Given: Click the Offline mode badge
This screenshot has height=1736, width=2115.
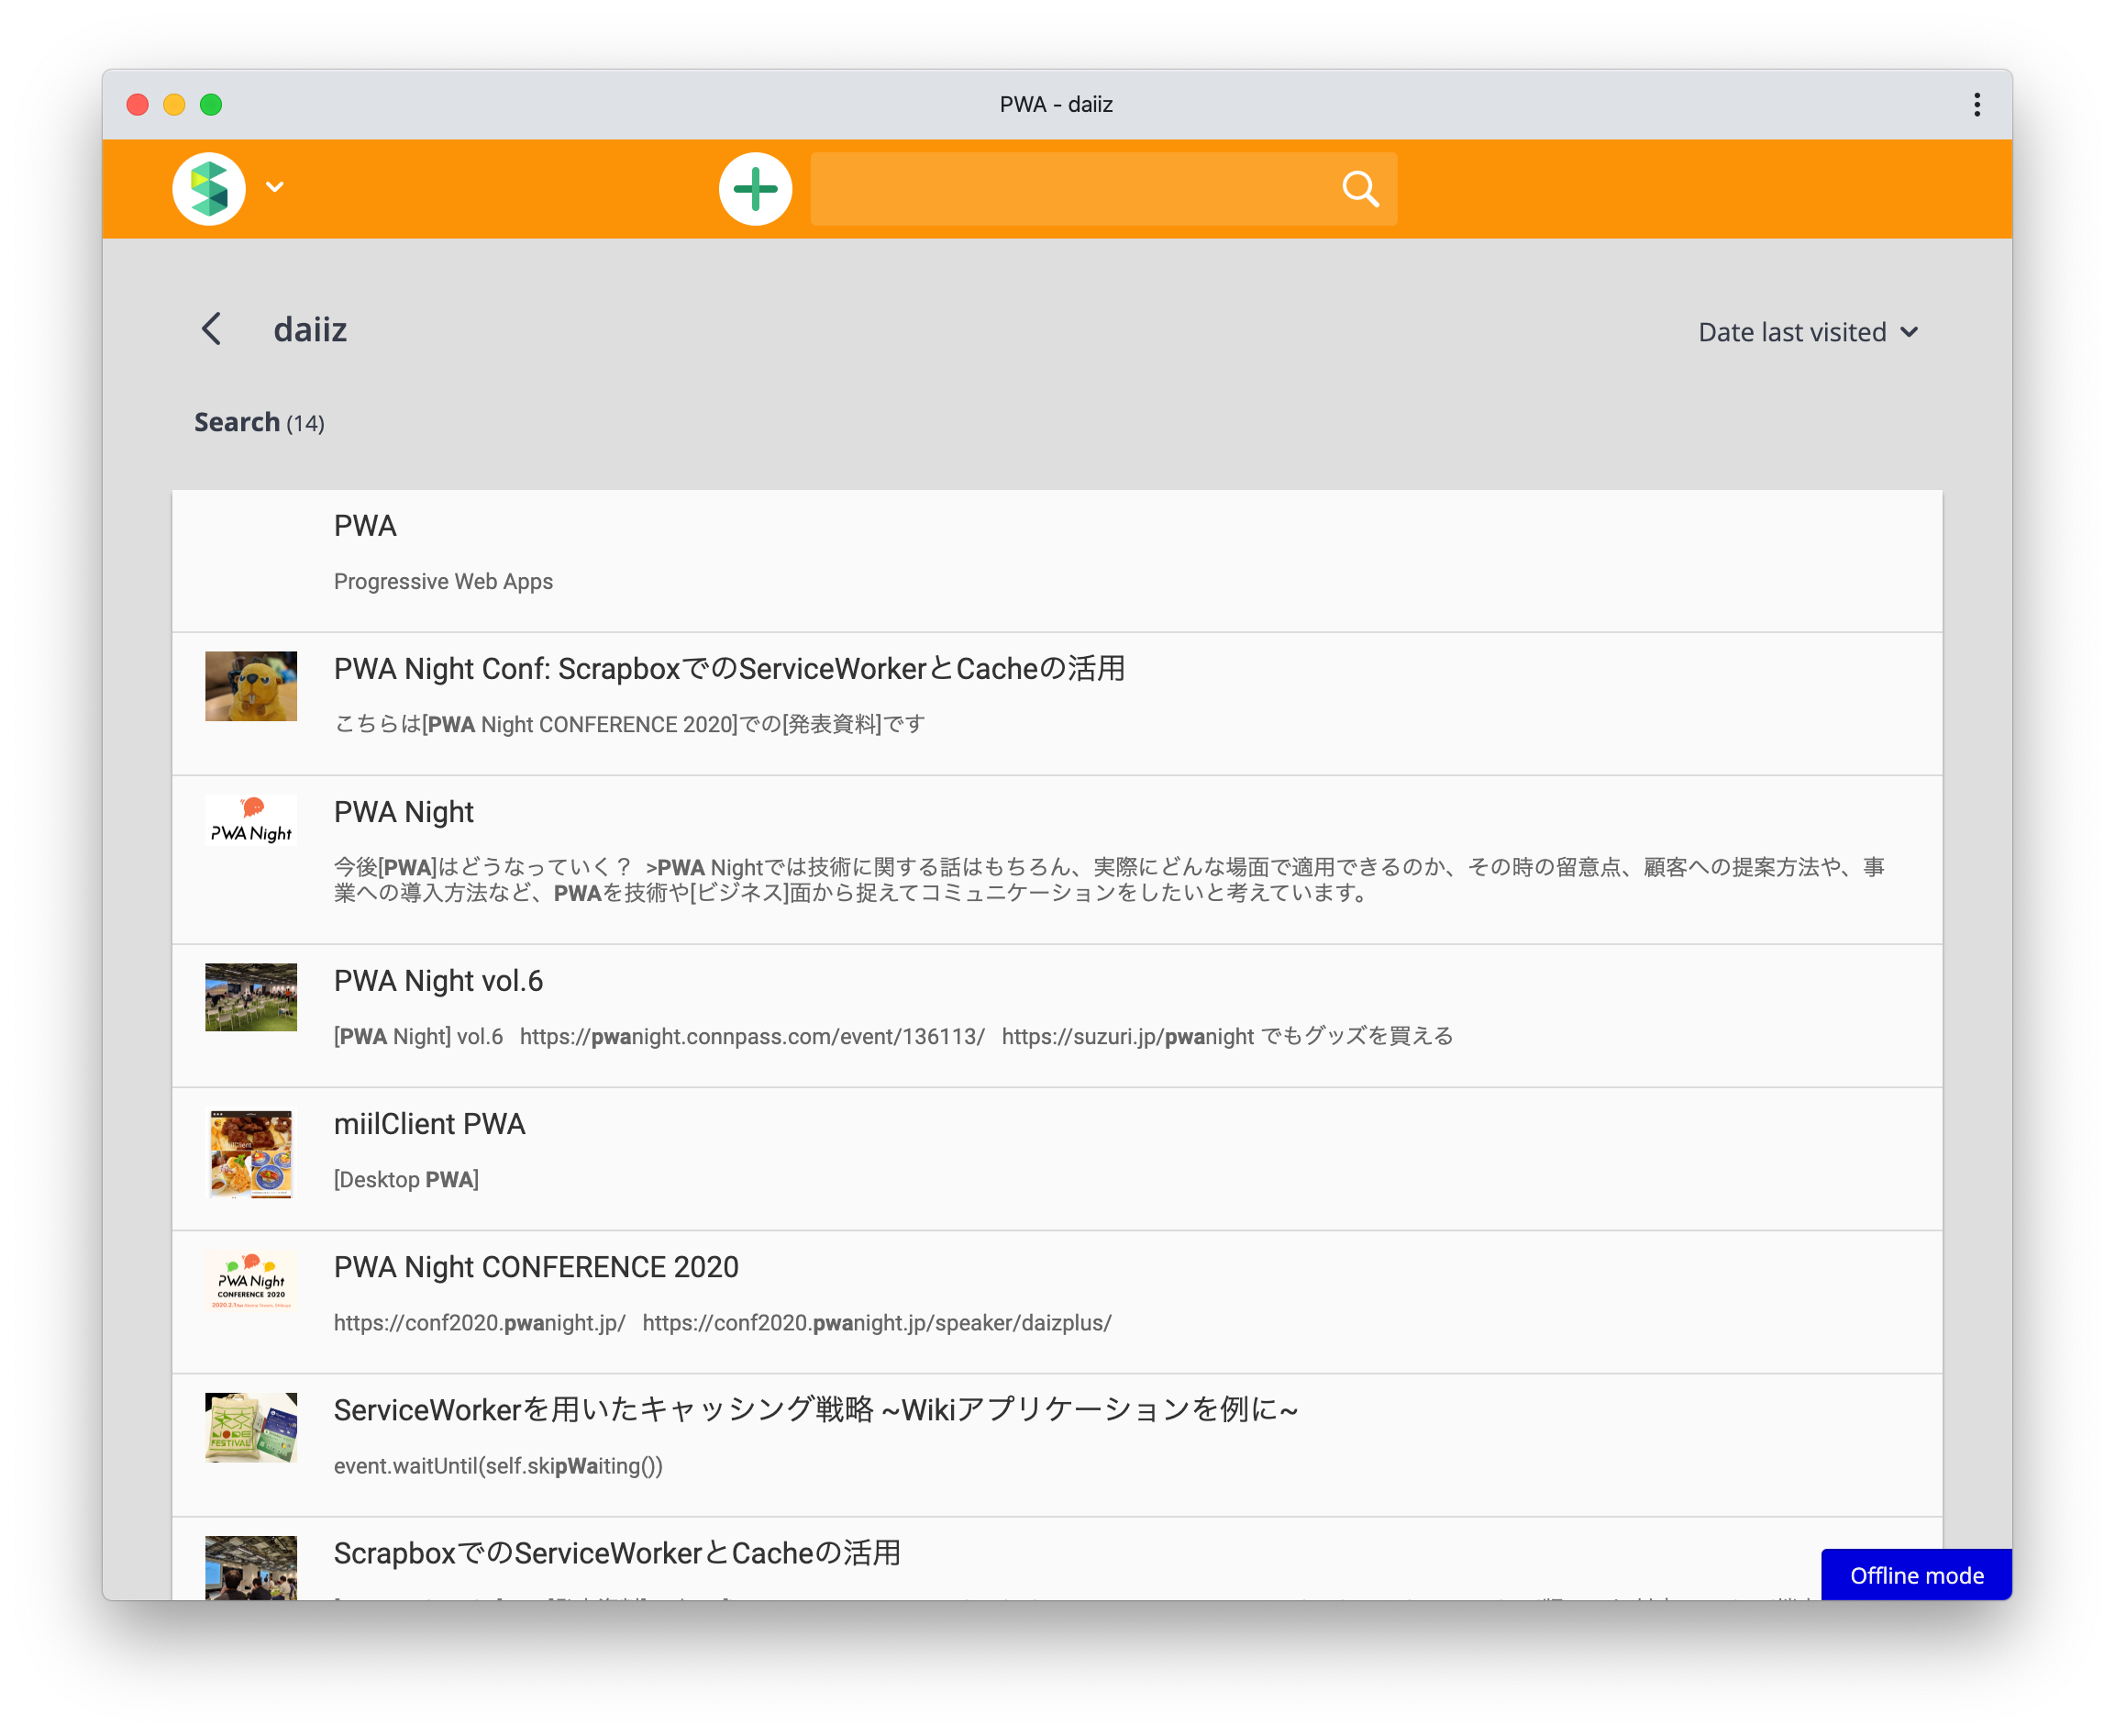Looking at the screenshot, I should 1915,1575.
